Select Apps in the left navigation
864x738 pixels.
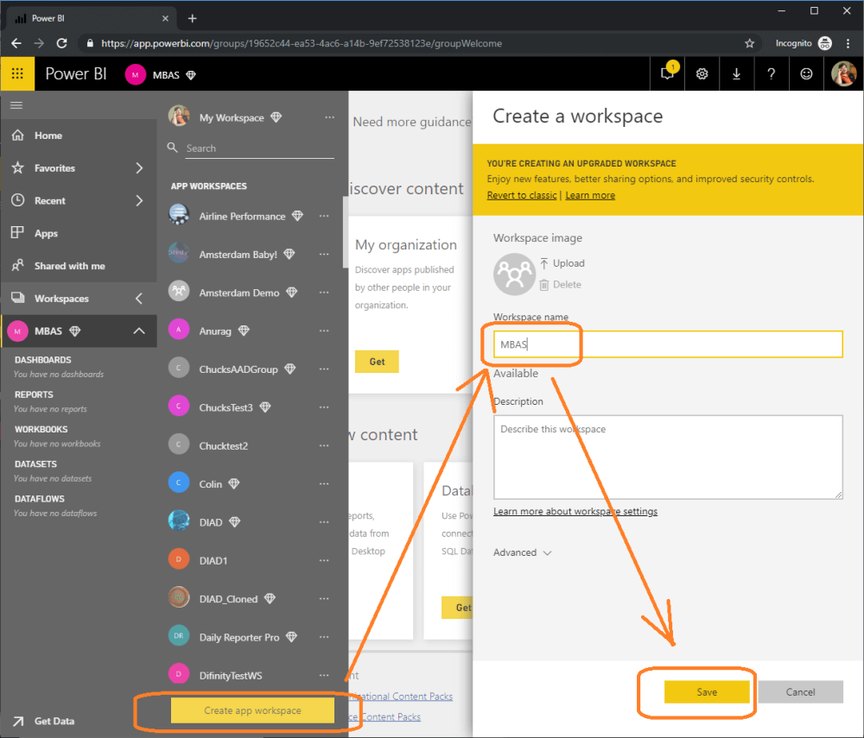(x=46, y=233)
